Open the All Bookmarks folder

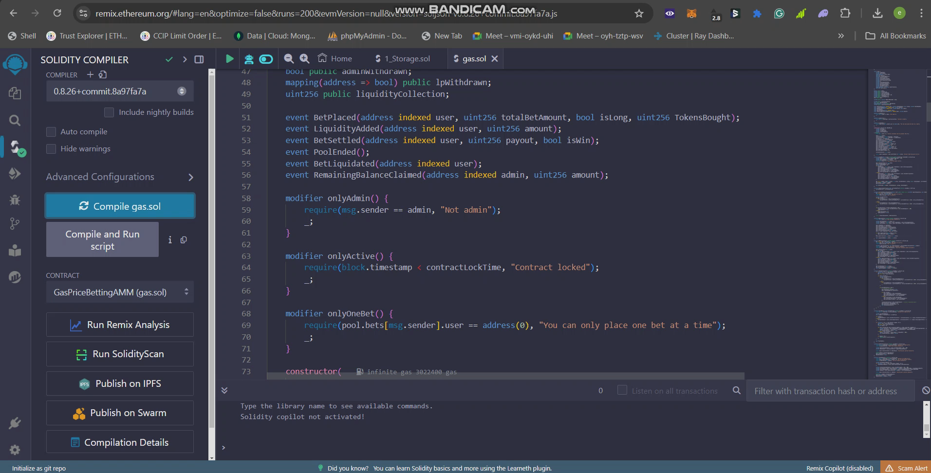click(896, 36)
